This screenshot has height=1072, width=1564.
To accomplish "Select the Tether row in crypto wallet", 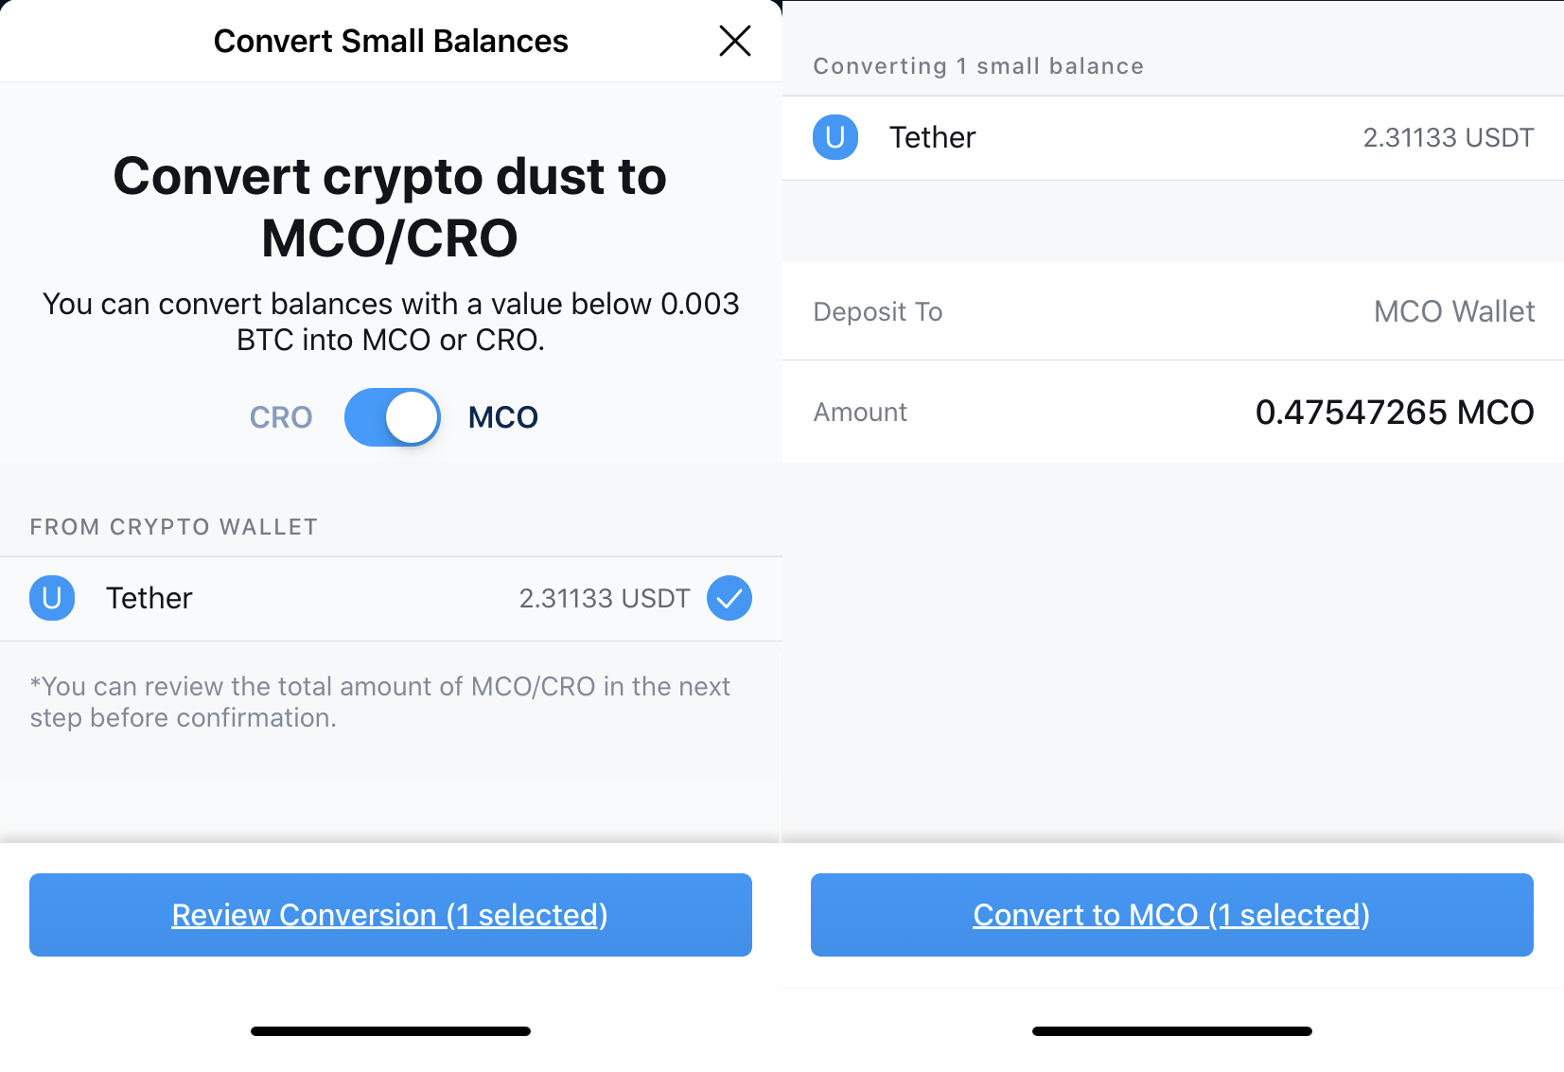I will pyautogui.click(x=391, y=599).
